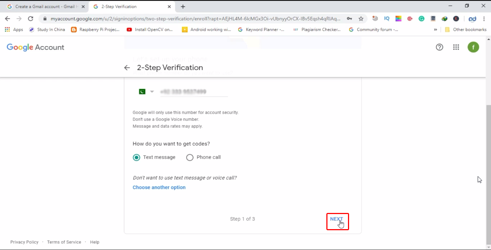Open the Community forum bookmark

pos(374,29)
